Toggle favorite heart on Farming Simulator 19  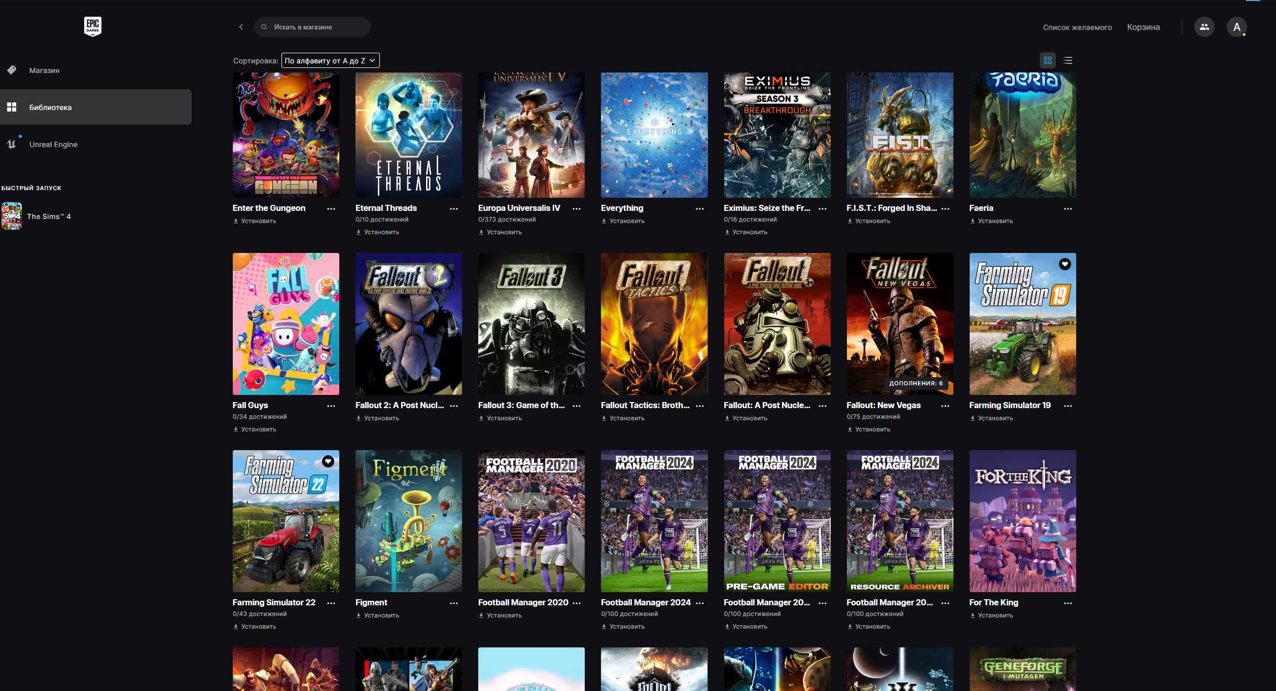click(x=1065, y=264)
